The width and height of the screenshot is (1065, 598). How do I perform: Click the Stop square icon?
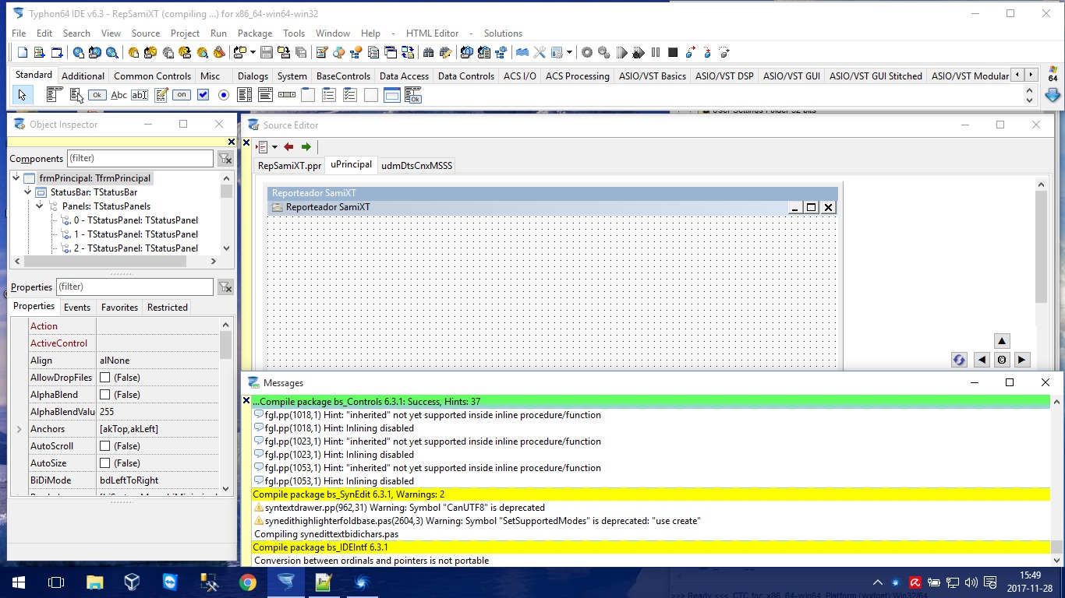coord(673,53)
